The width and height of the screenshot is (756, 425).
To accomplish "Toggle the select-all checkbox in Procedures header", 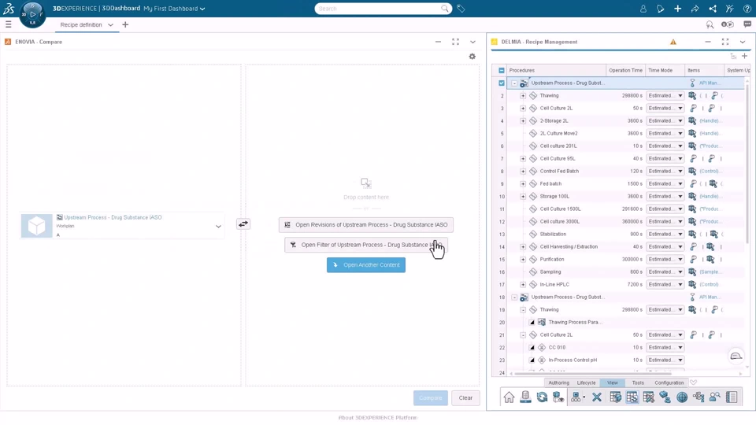I will tap(502, 70).
